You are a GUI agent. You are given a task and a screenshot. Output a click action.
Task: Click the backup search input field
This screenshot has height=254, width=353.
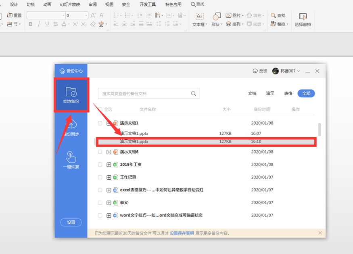point(148,94)
